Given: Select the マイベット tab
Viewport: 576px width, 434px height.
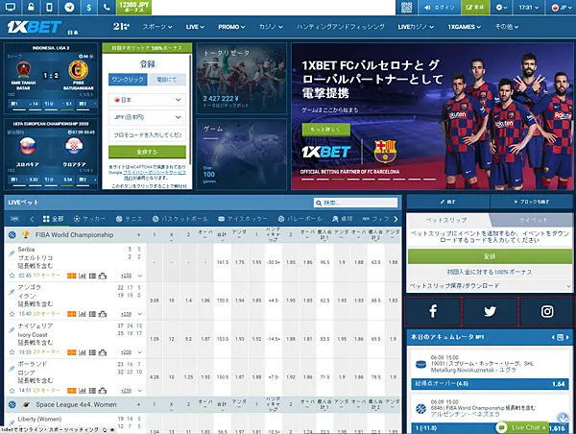Looking at the screenshot, I should click(x=533, y=220).
